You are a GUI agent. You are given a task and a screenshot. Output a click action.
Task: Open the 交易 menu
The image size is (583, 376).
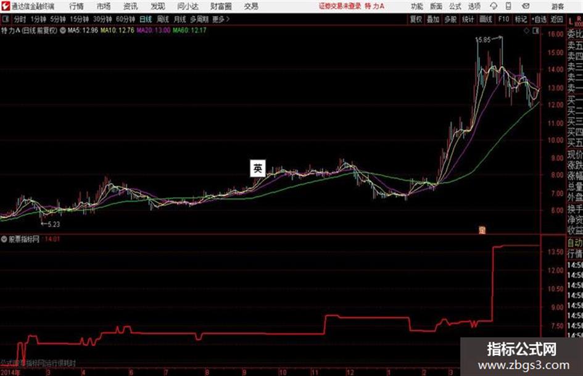[x=251, y=6]
